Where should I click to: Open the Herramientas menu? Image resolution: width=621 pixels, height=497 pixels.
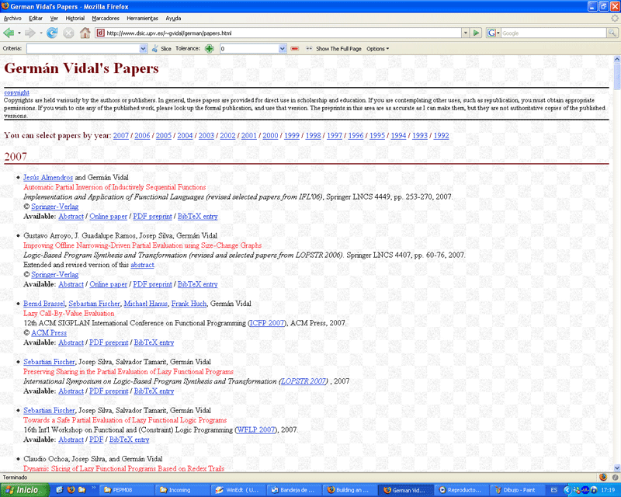(143, 17)
